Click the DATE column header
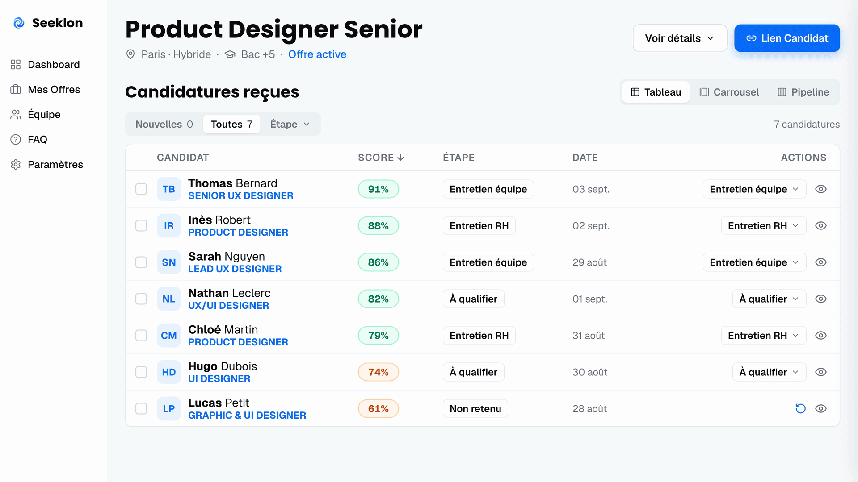Screen dimensions: 858x482 pos(585,158)
